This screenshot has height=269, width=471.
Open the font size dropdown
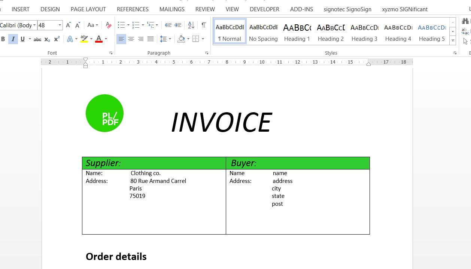[x=60, y=25]
